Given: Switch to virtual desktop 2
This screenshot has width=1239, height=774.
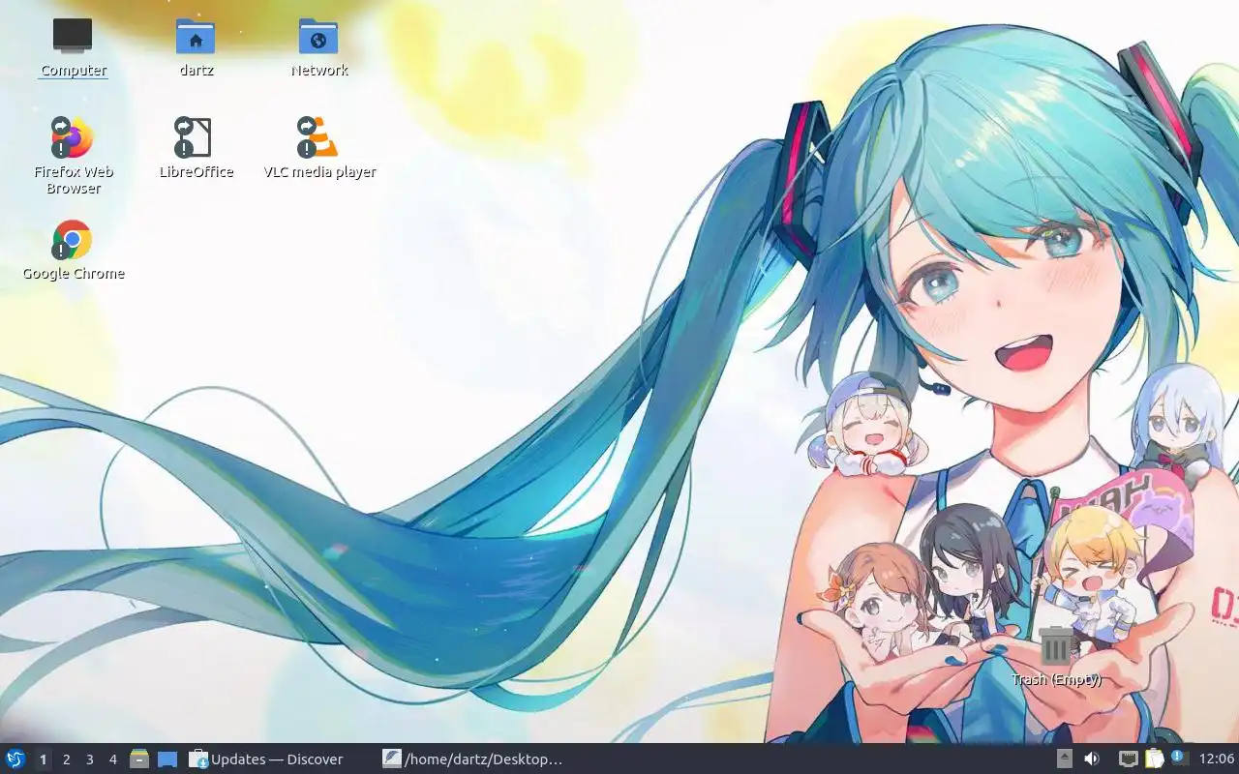Looking at the screenshot, I should [66, 759].
